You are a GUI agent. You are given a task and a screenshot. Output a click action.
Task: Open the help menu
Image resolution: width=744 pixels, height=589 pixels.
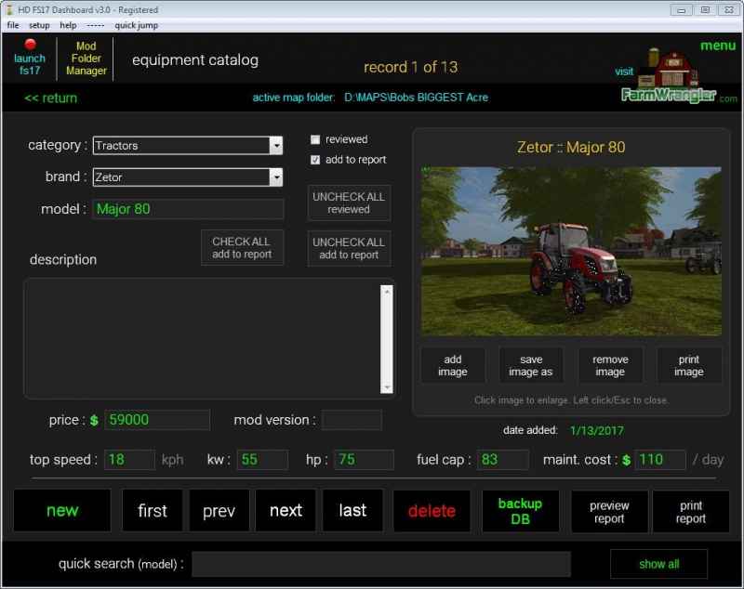[68, 25]
